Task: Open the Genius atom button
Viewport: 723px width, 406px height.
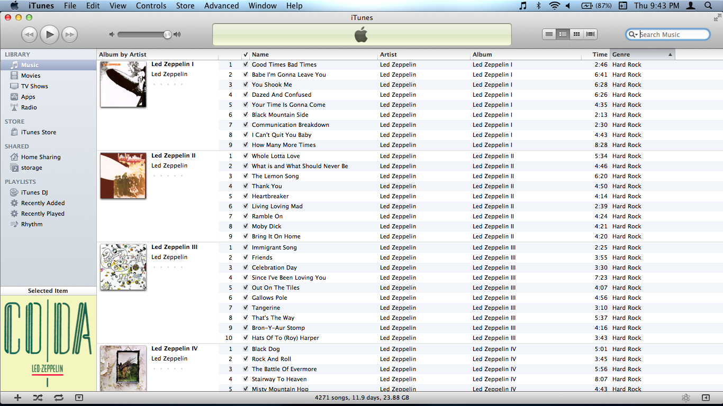Action: (x=686, y=398)
